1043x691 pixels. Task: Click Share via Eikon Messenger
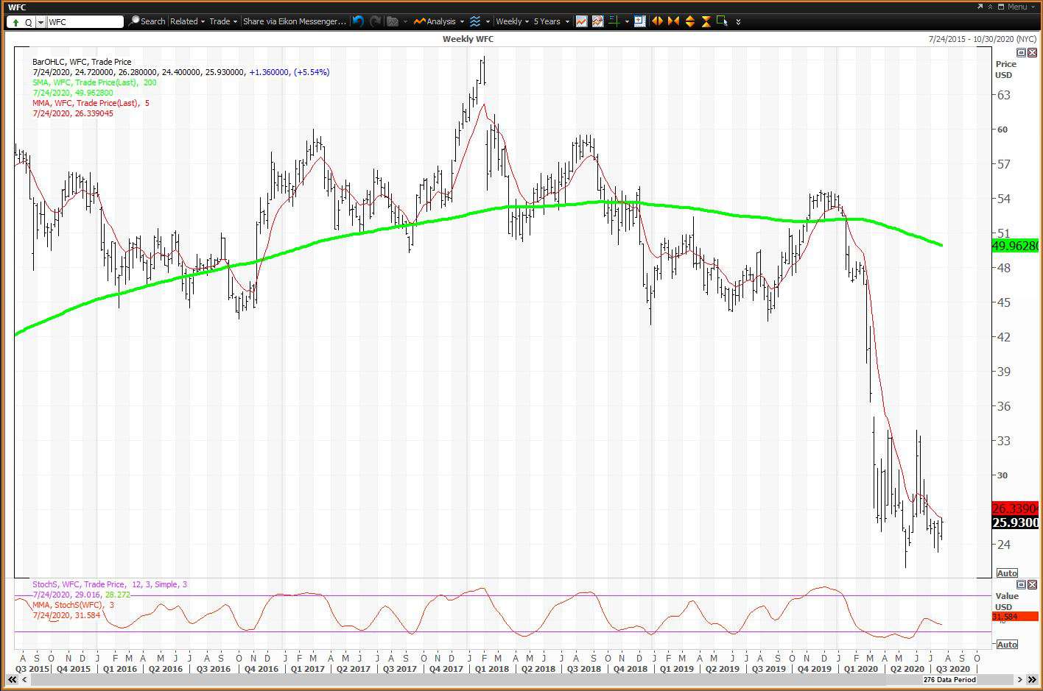pos(294,21)
